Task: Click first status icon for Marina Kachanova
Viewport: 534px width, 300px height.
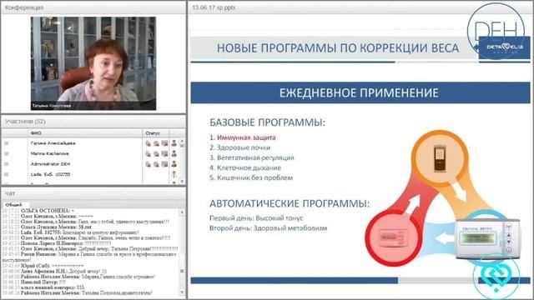Action: (149, 153)
